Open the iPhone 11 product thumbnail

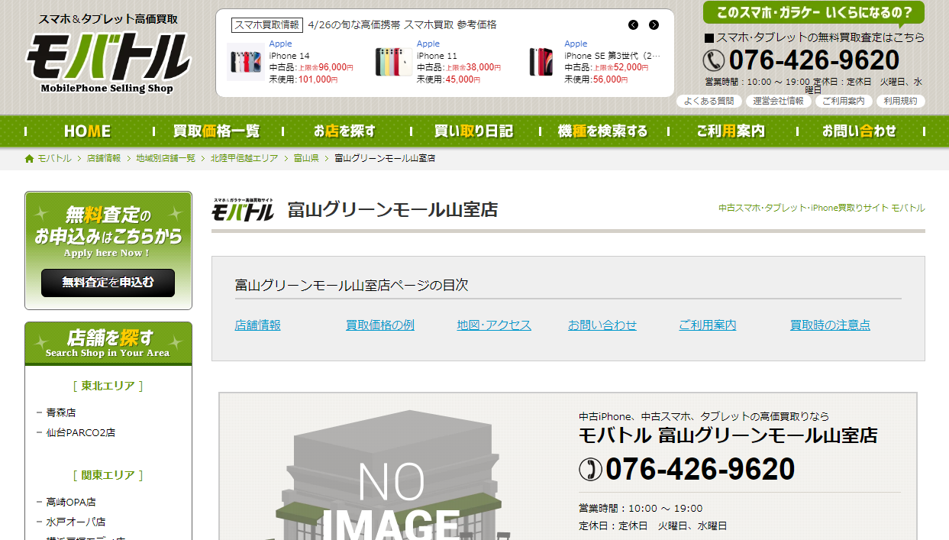click(393, 62)
